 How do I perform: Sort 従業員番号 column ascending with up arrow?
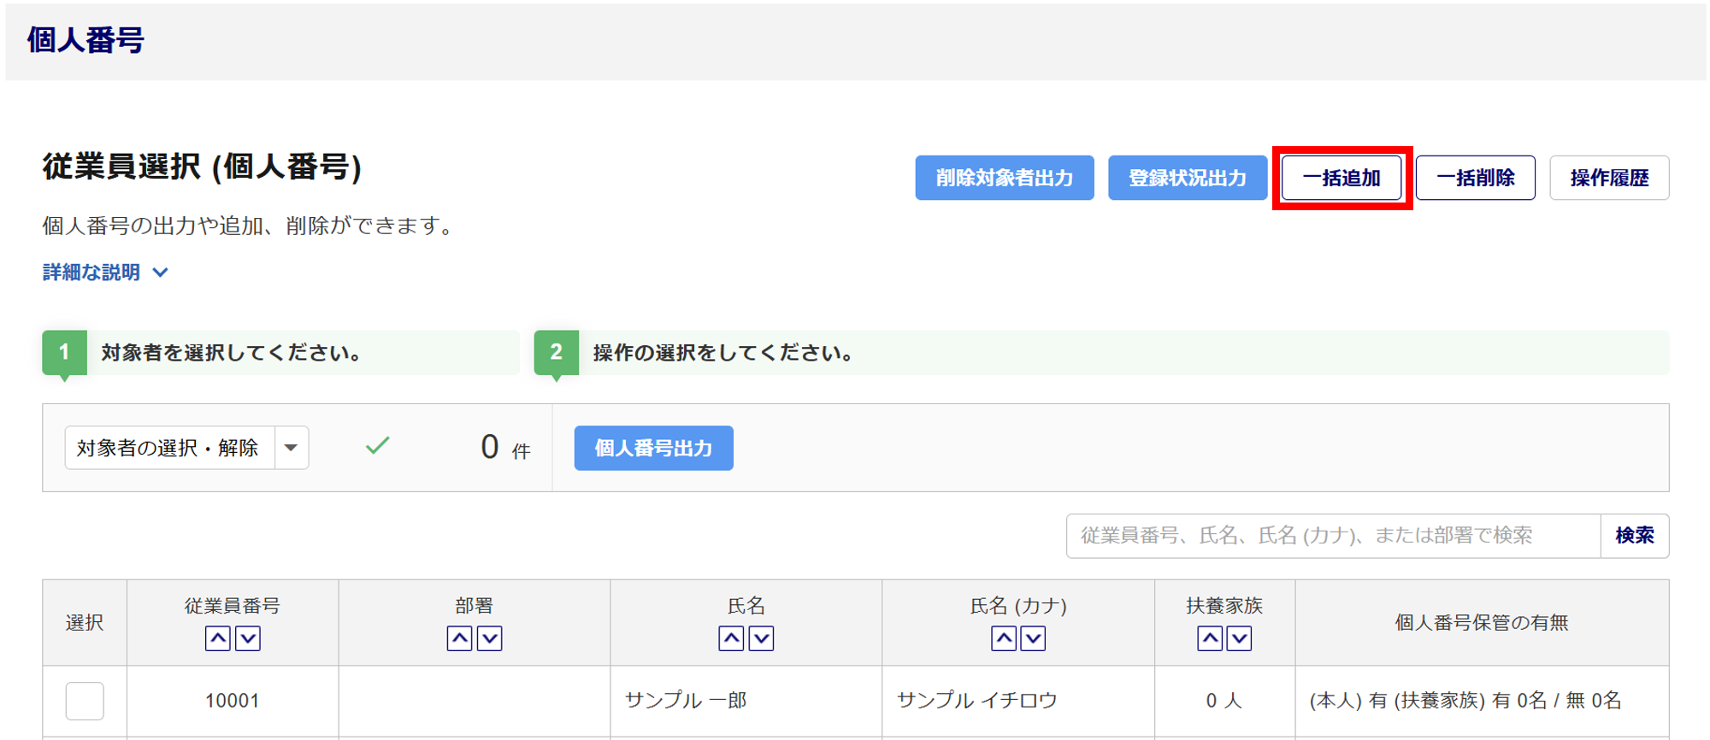click(218, 638)
